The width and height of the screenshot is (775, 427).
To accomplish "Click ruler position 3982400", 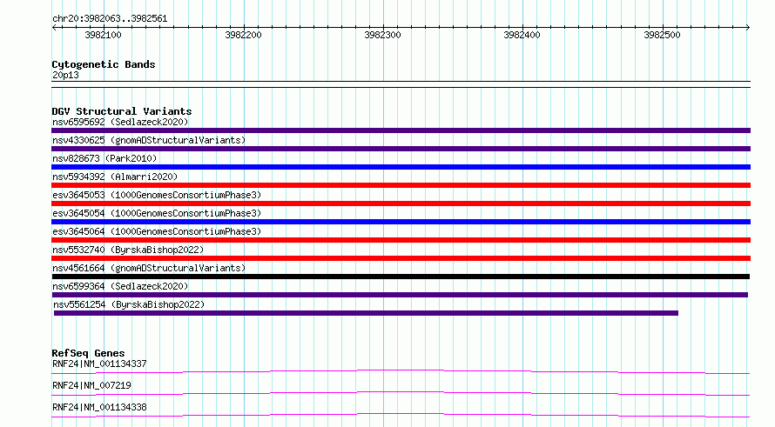I will coord(522,35).
